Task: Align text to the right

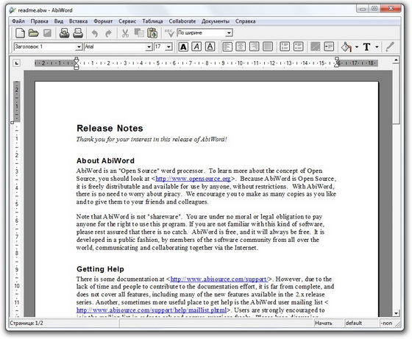Action: [x=254, y=47]
